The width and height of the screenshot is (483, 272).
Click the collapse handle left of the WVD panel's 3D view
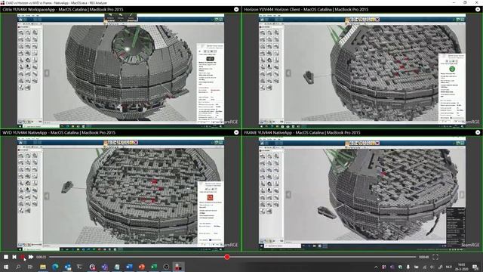click(47, 196)
